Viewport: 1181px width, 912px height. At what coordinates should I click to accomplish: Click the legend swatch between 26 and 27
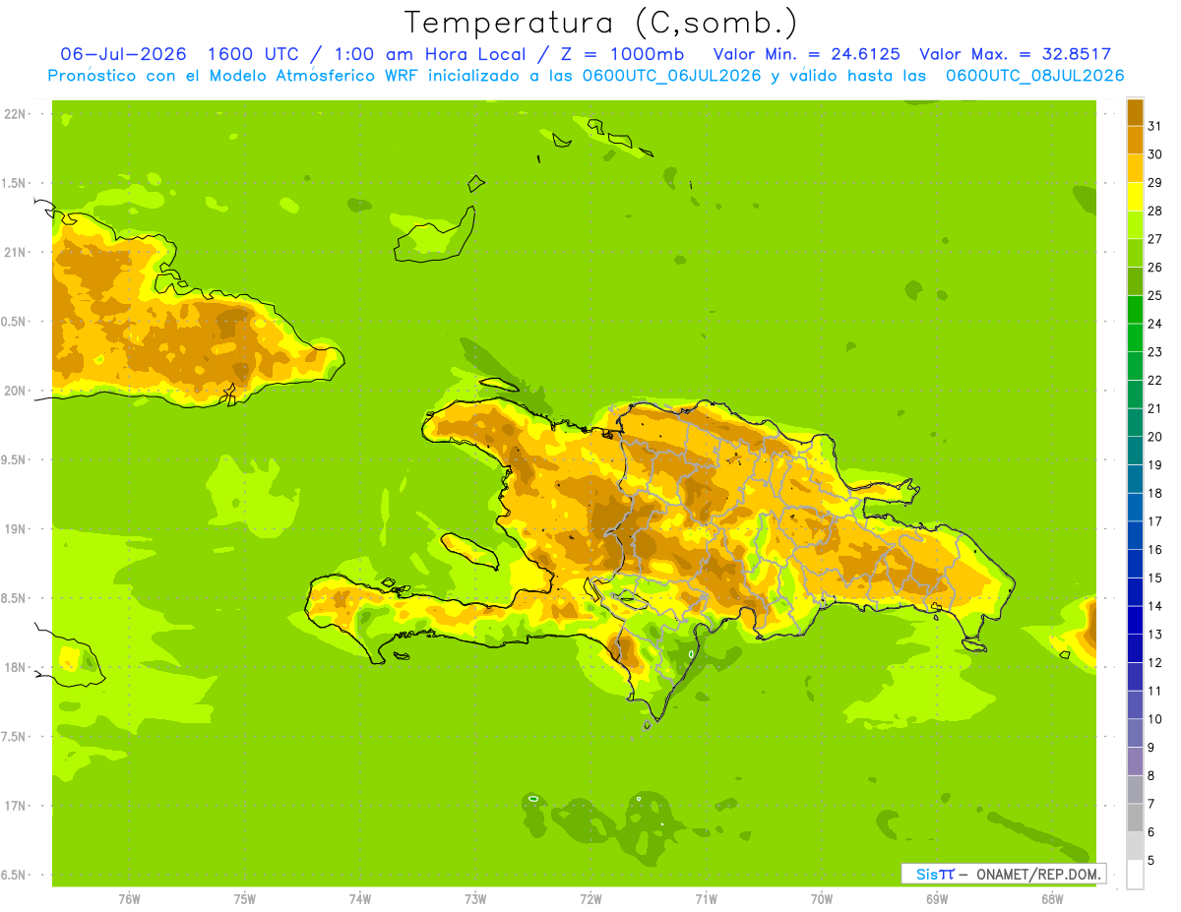[1135, 252]
